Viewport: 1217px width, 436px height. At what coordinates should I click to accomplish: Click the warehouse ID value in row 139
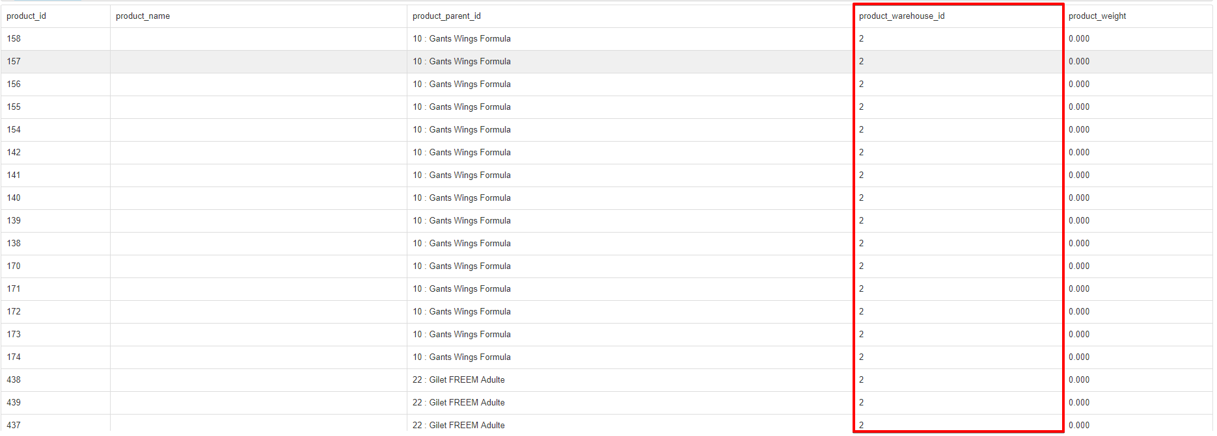tap(862, 221)
